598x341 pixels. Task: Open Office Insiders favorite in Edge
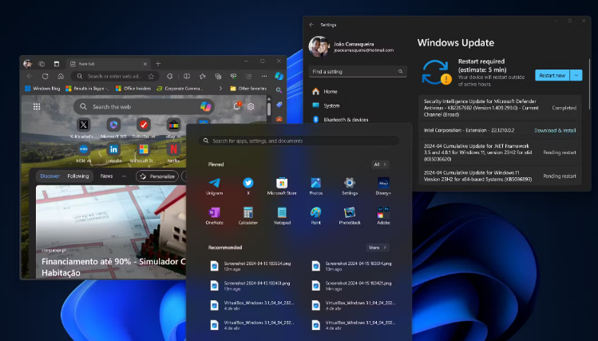(133, 89)
